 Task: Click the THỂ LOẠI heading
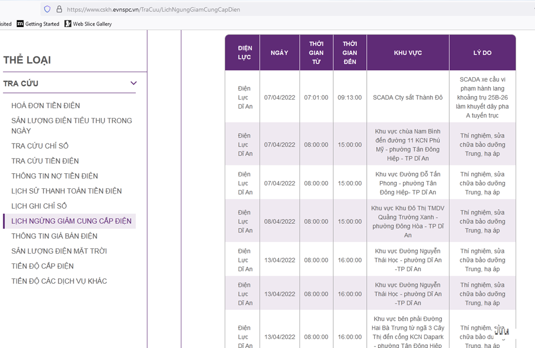pyautogui.click(x=27, y=59)
